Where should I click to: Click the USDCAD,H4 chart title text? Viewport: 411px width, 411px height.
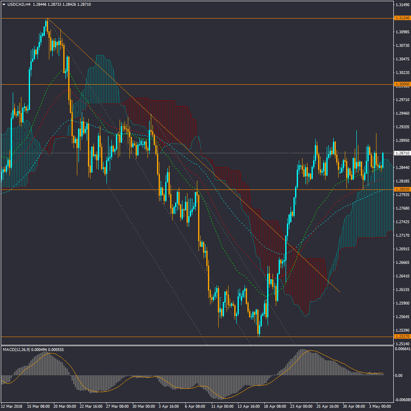pos(19,5)
